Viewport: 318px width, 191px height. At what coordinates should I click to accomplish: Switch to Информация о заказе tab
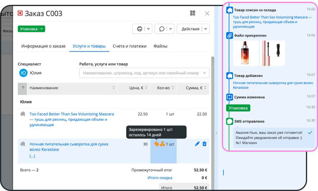44,46
